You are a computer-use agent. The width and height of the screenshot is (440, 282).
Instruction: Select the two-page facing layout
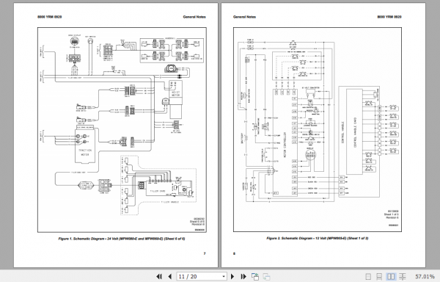point(391,277)
